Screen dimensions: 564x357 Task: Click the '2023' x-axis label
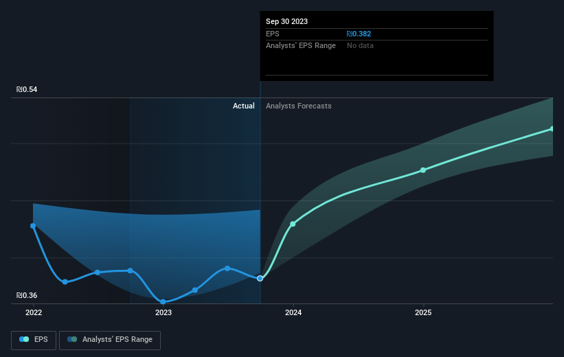click(x=163, y=313)
